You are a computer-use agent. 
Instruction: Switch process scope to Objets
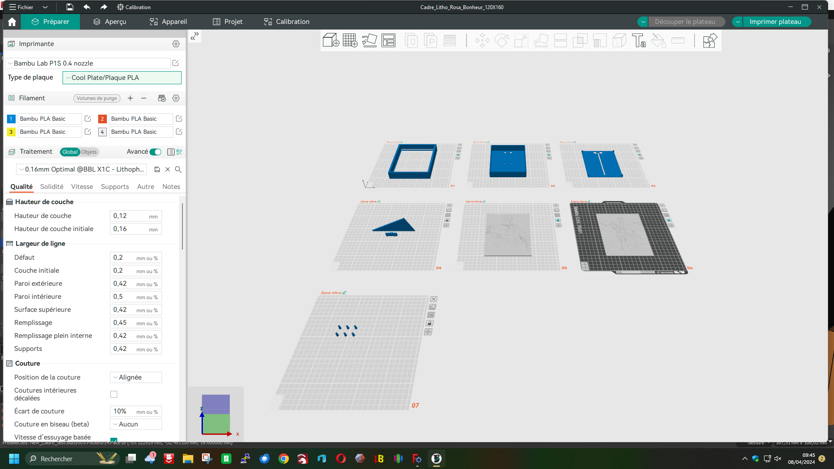point(89,152)
